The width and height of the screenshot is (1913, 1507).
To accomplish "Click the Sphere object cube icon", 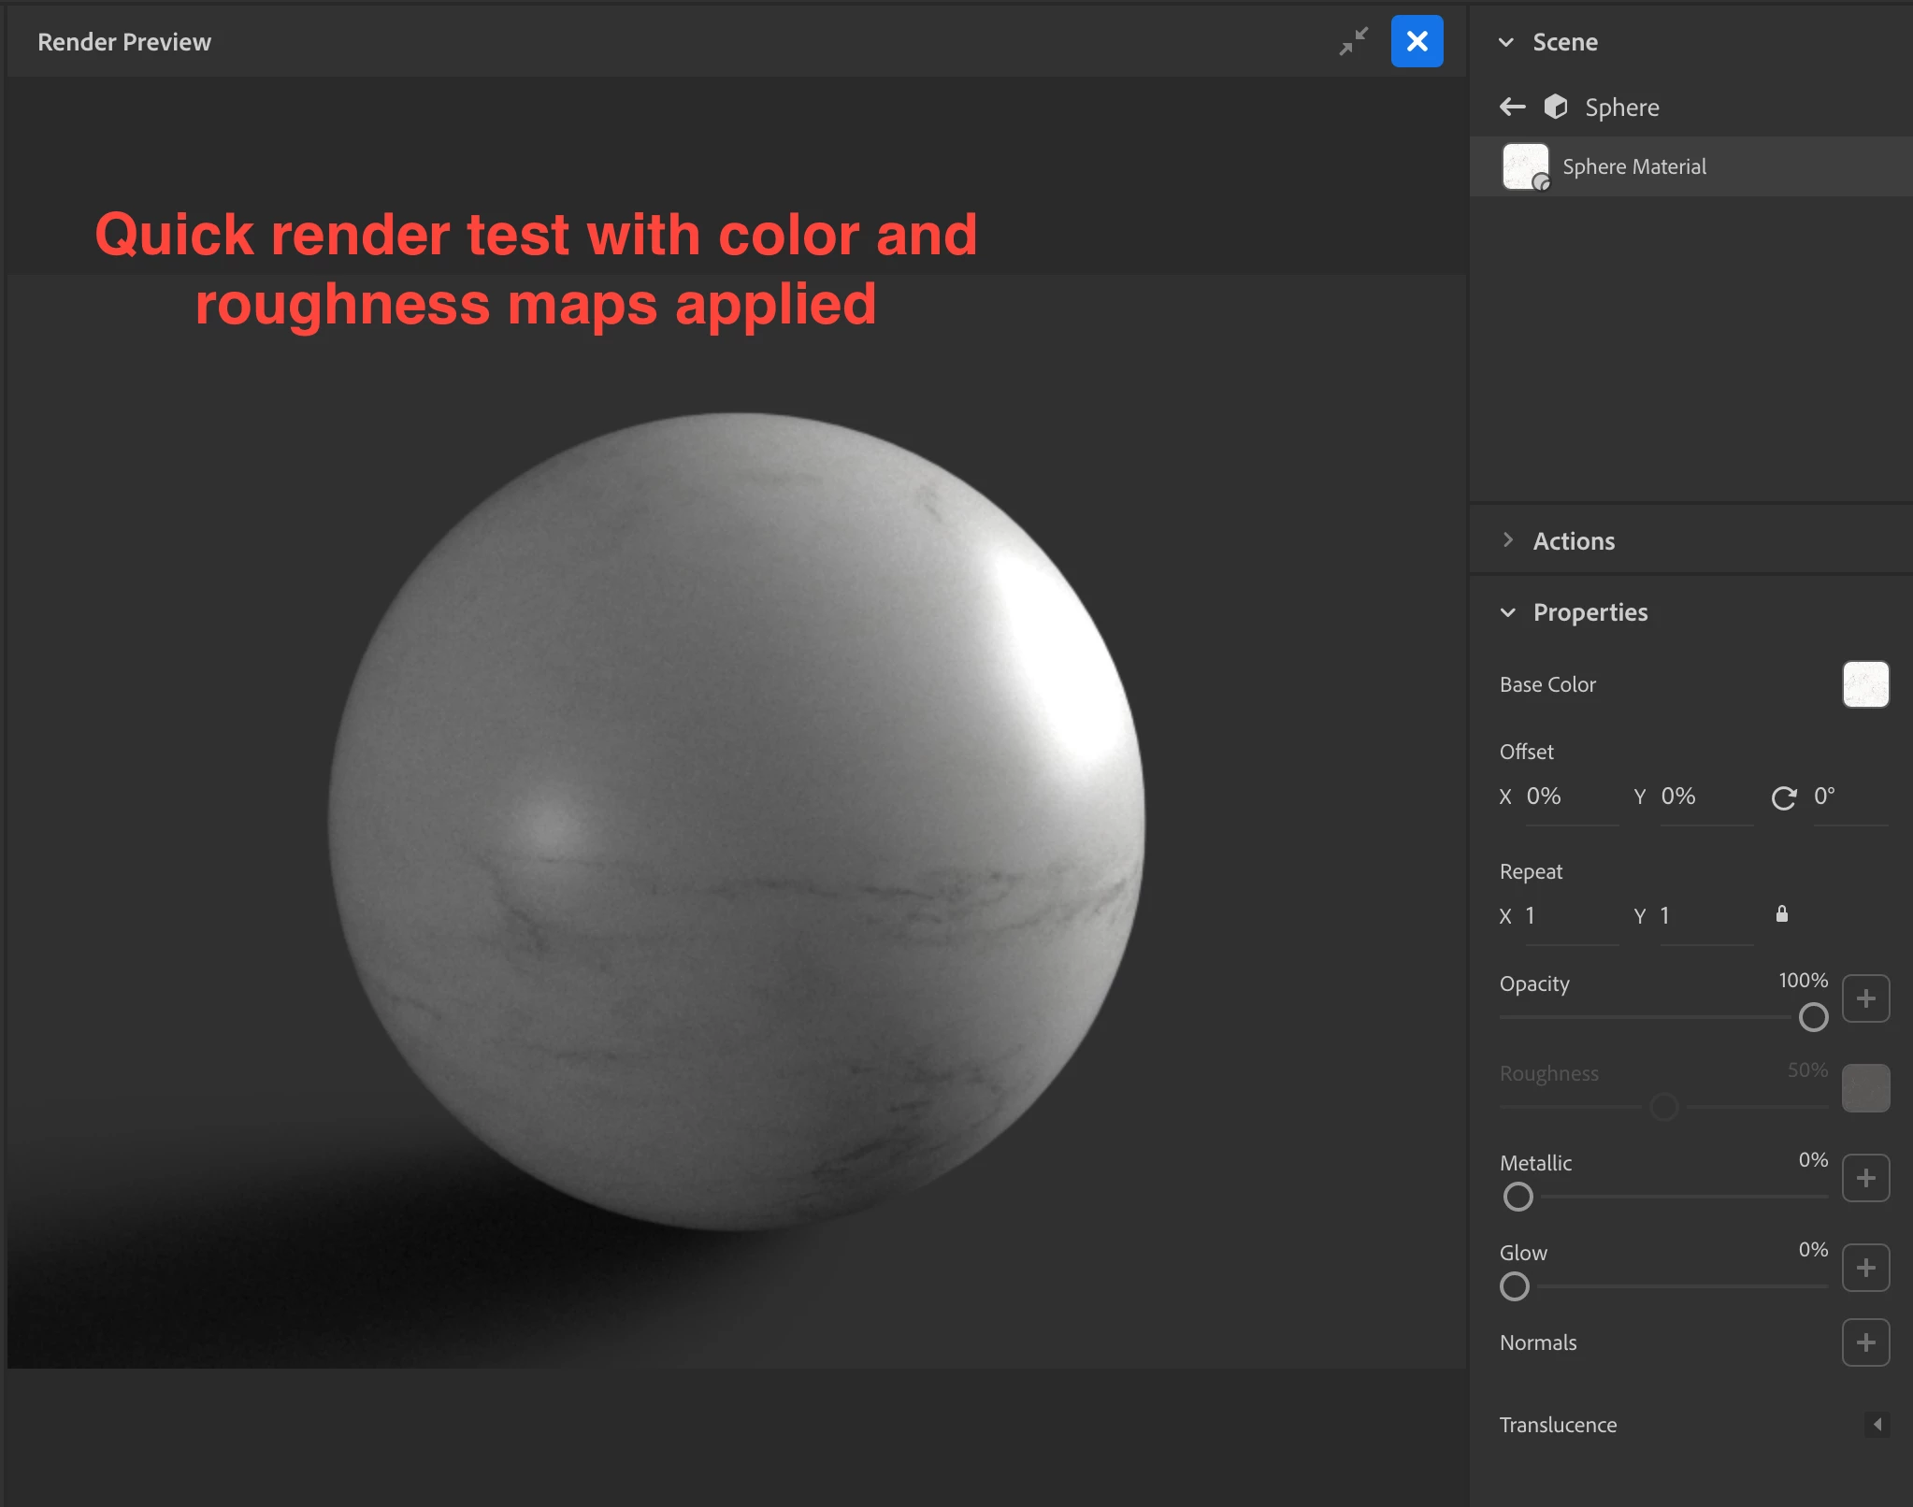I will pos(1555,108).
